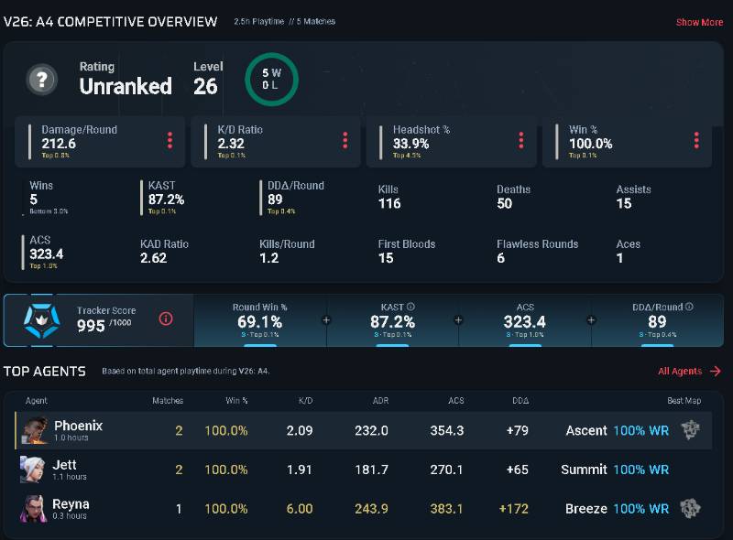The height and width of the screenshot is (540, 733).
Task: Click the KAD Ratio 2.62 stat
Action: (x=164, y=252)
